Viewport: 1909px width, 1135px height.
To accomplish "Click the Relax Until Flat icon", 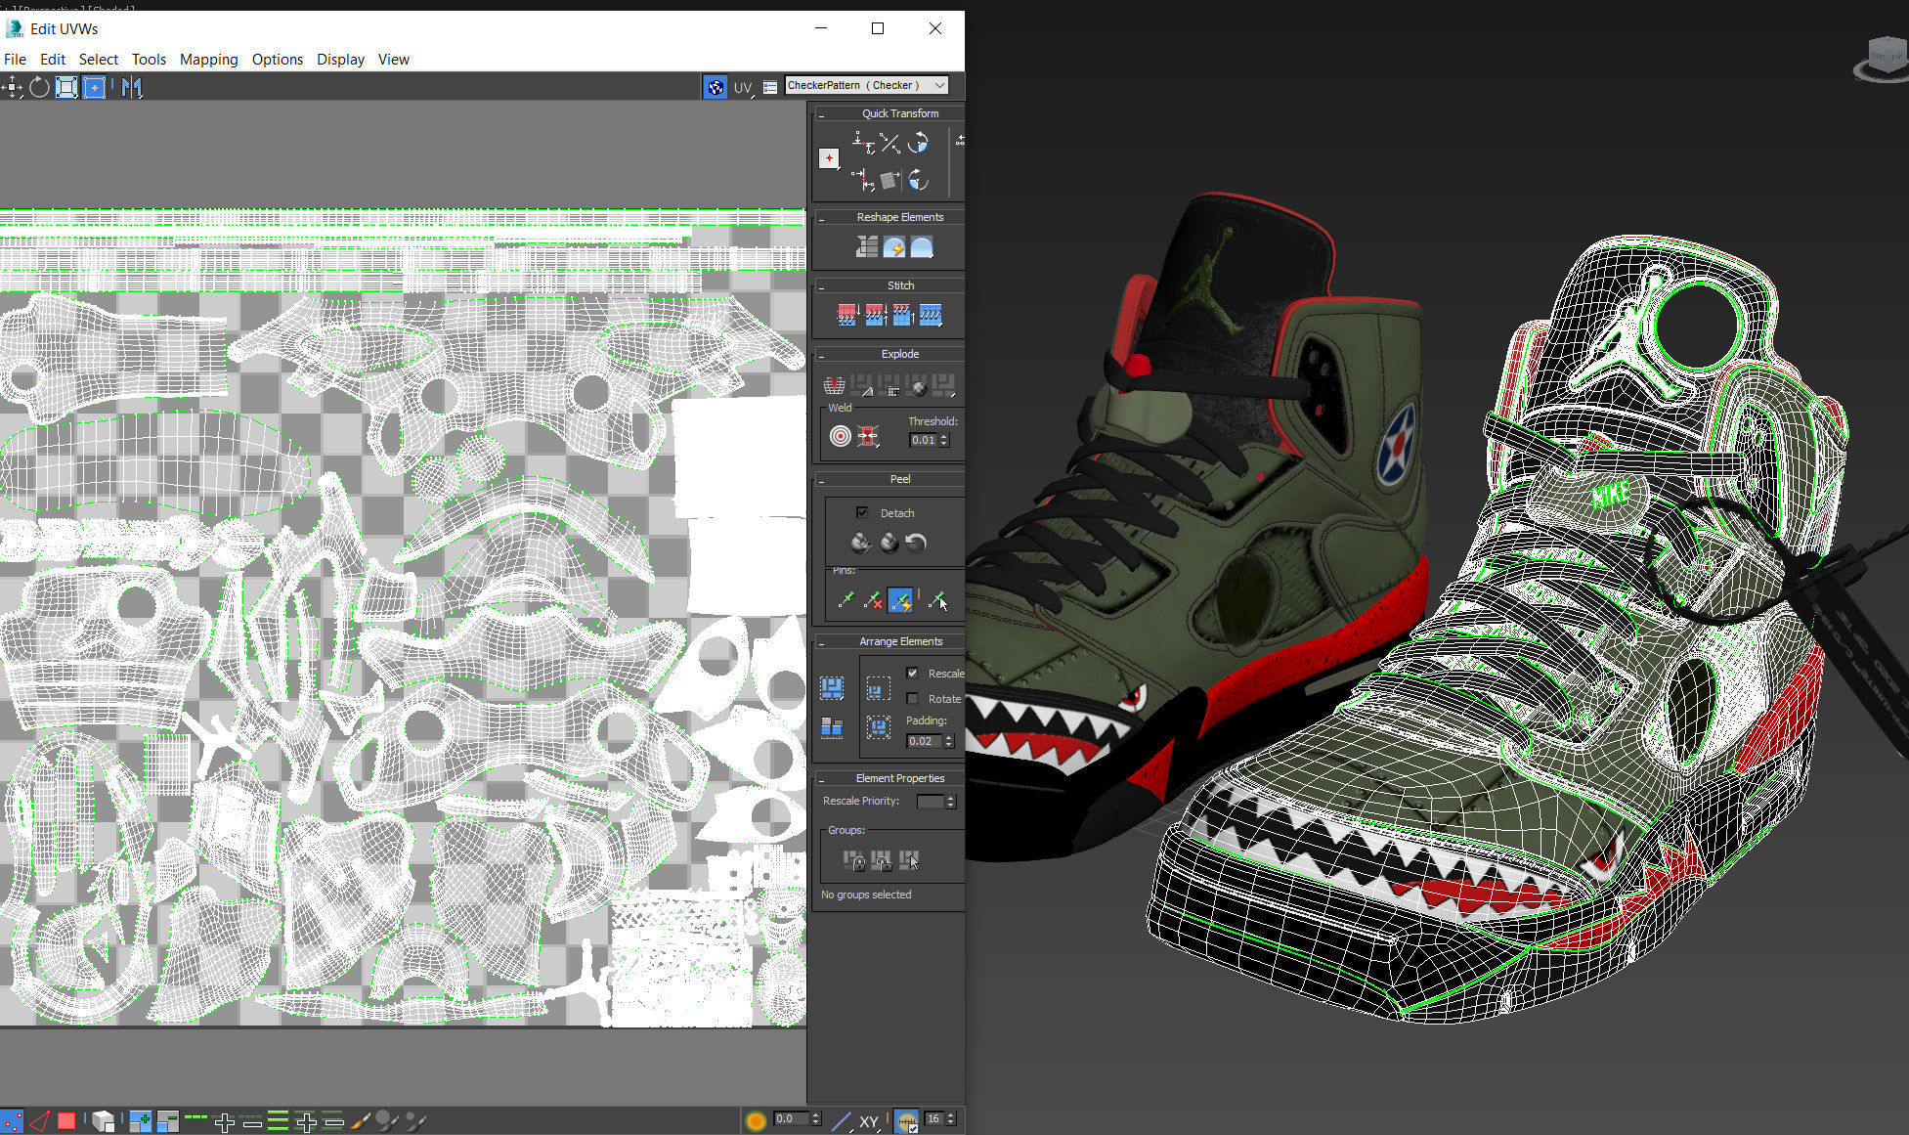I will click(x=893, y=246).
